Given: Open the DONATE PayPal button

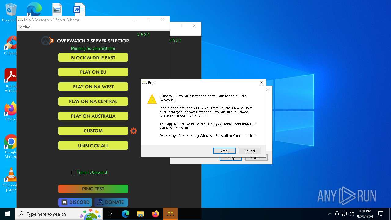Looking at the screenshot, I should point(111,202).
